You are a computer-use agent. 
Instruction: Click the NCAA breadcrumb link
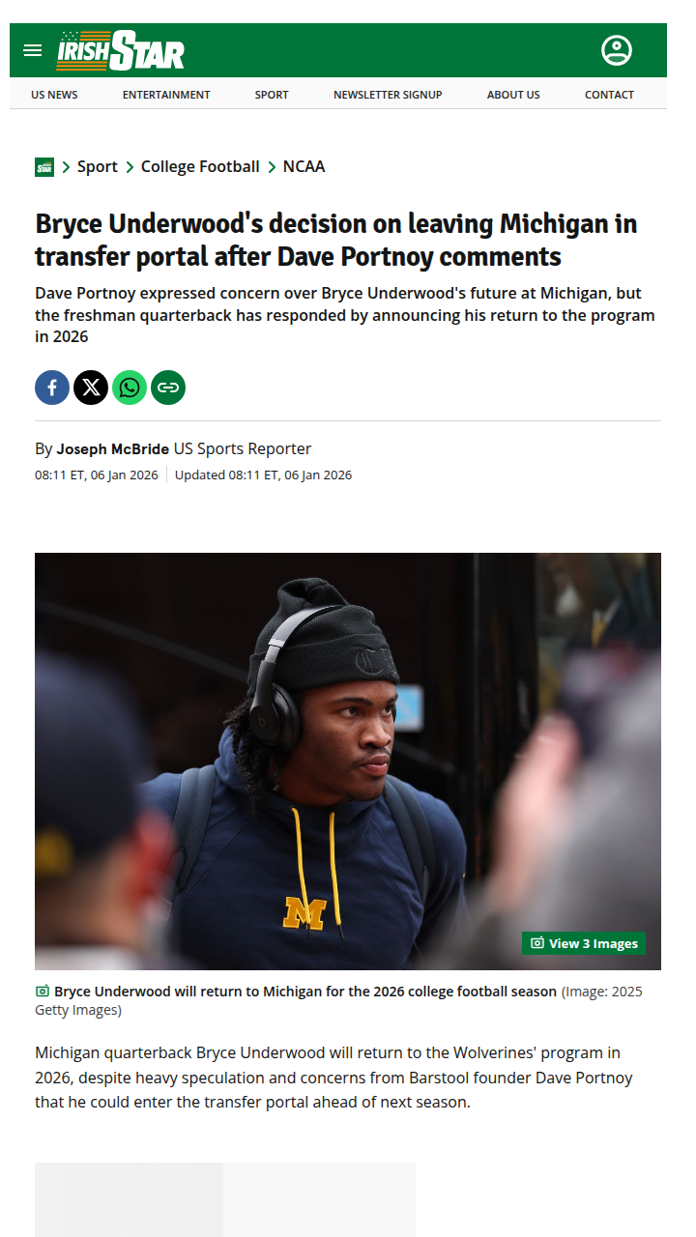click(x=304, y=166)
